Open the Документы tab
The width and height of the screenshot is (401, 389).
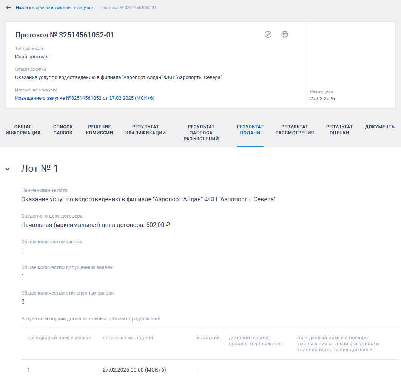click(380, 127)
